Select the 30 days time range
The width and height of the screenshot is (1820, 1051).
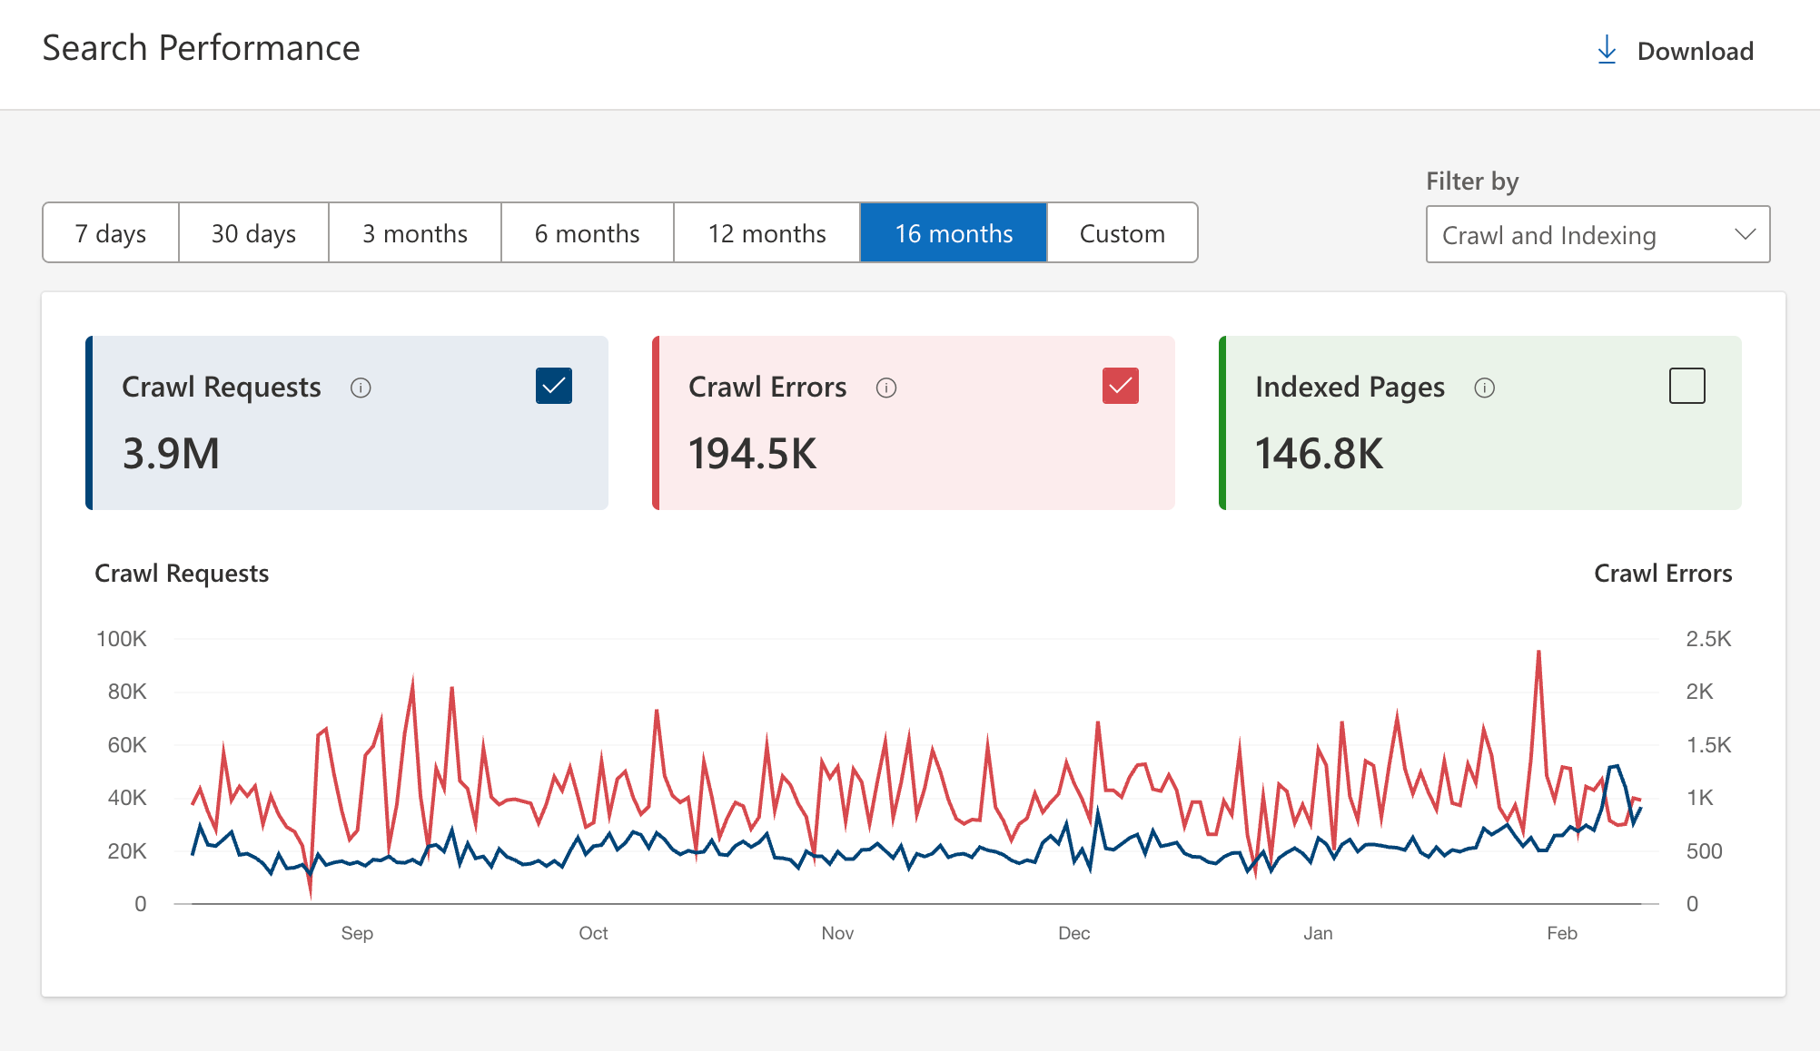[252, 232]
